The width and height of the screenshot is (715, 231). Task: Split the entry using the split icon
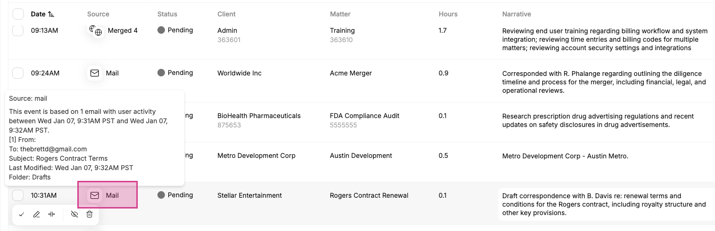pos(52,215)
